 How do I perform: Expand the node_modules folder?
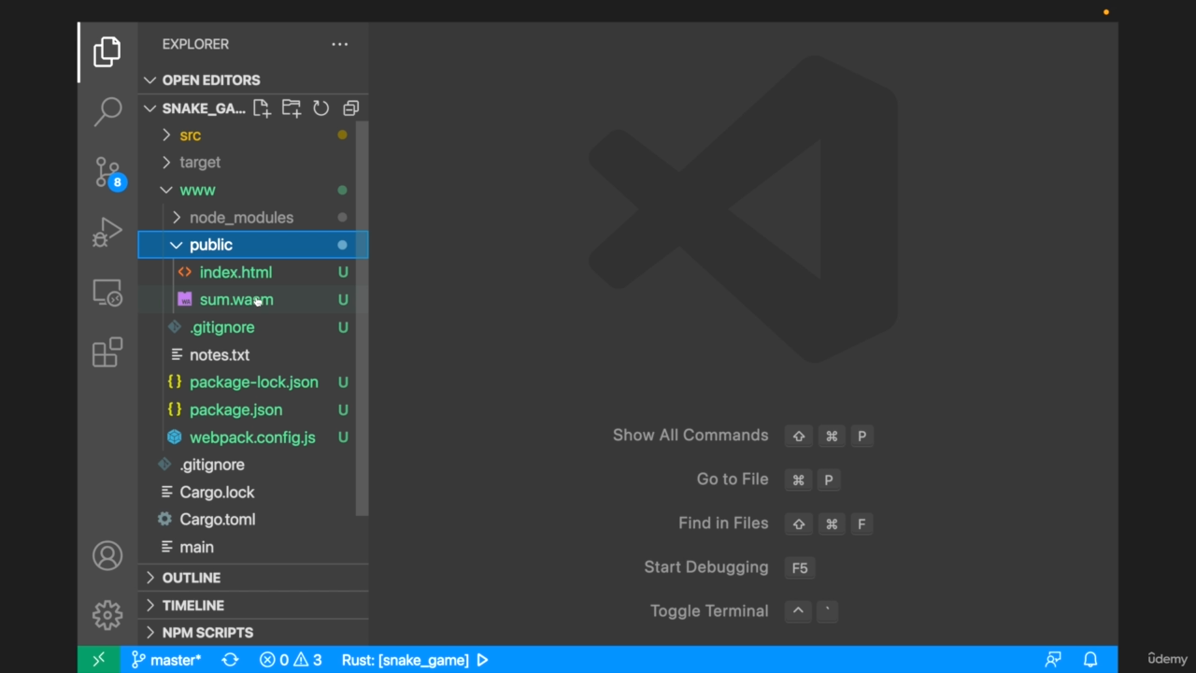[x=240, y=218]
